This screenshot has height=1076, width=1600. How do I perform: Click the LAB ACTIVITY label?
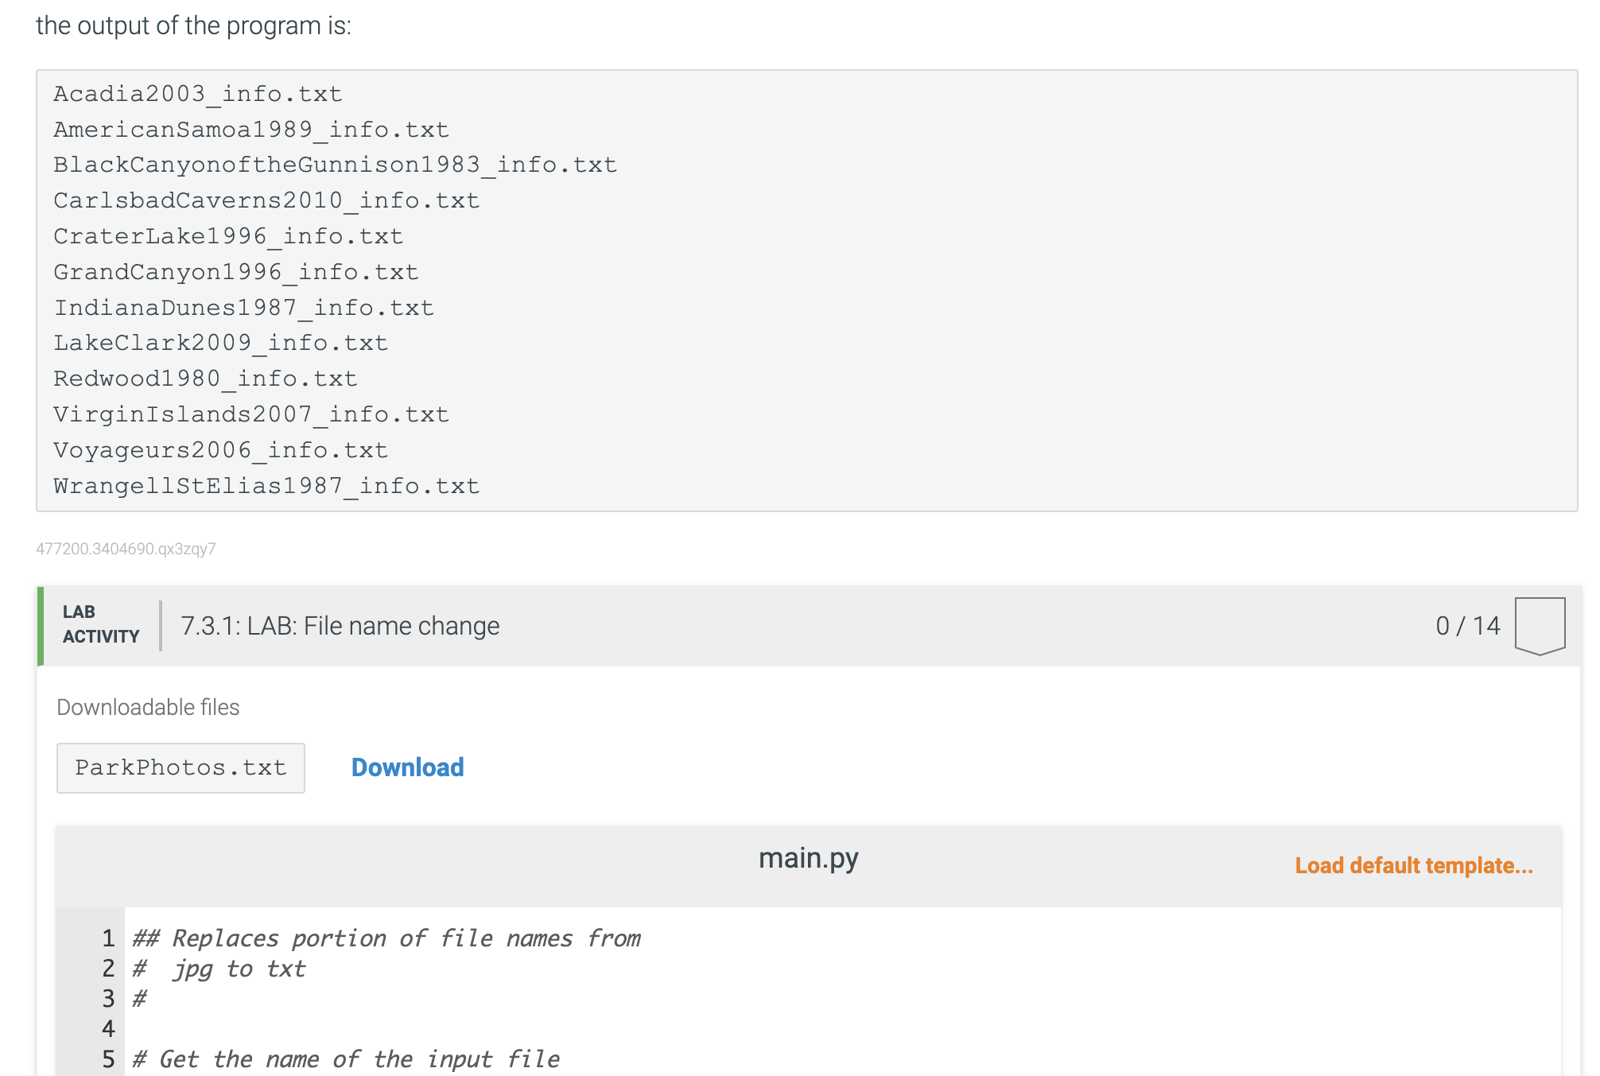tap(100, 624)
